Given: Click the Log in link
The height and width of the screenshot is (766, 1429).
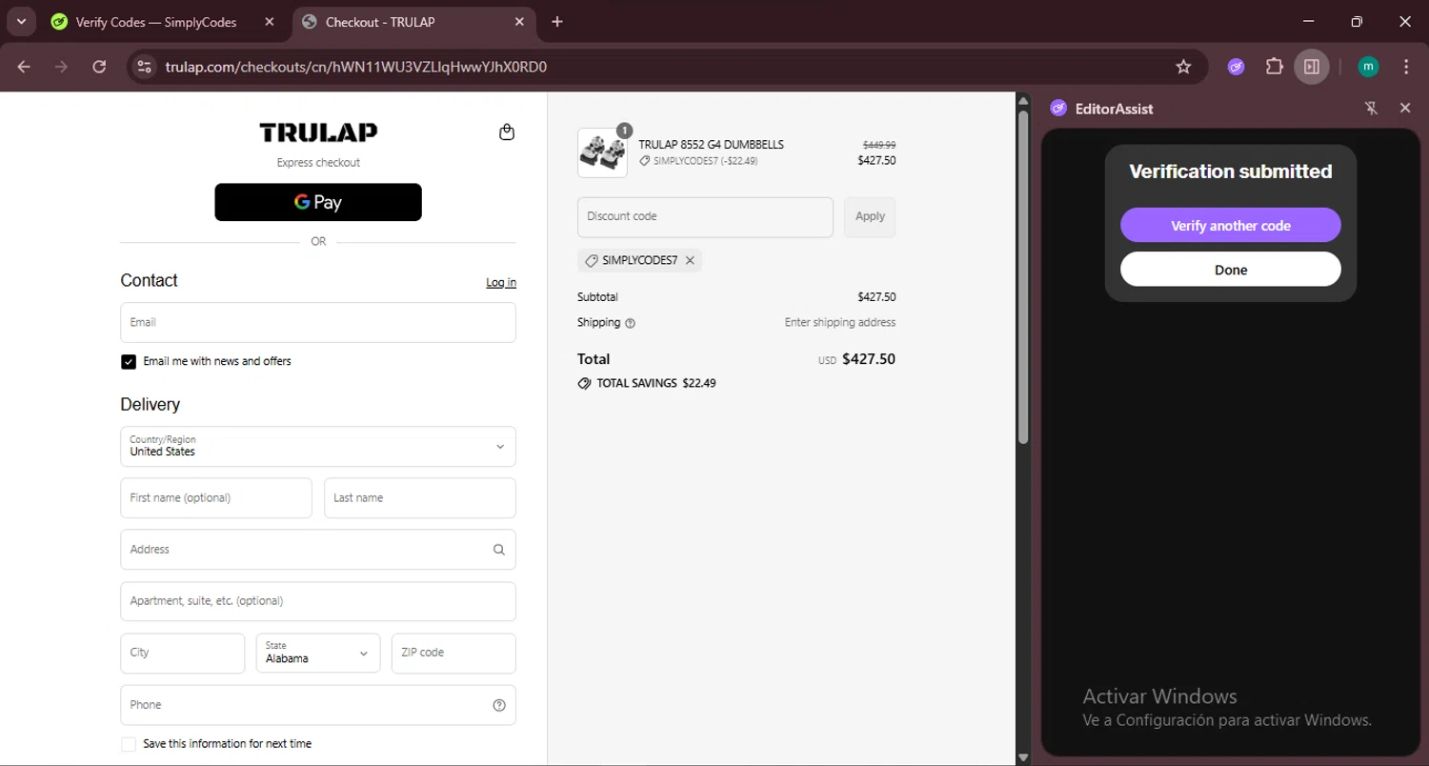Looking at the screenshot, I should pyautogui.click(x=501, y=282).
